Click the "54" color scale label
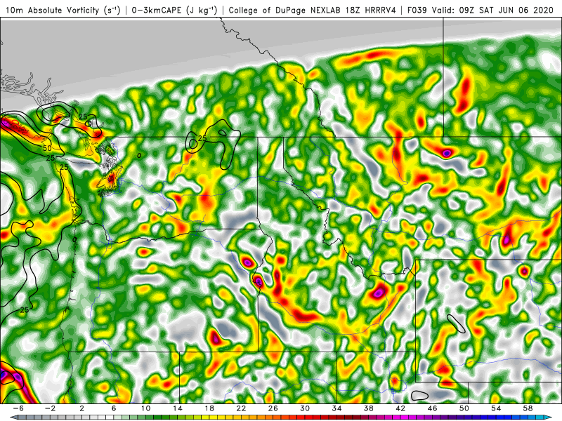Image resolution: width=562 pixels, height=421 pixels. tap(496, 408)
